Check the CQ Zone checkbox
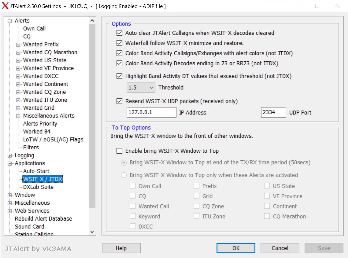 click(197, 206)
